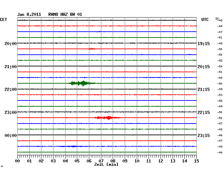
Task: Click the '02' minute axis label
Action: [x=41, y=161]
